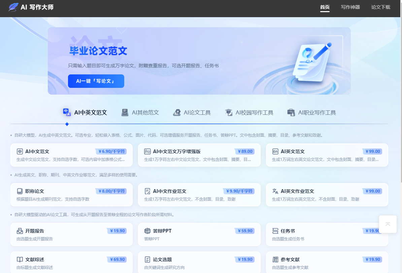
Task: Click the AI其他范文 tab icon
Action: coord(125,112)
